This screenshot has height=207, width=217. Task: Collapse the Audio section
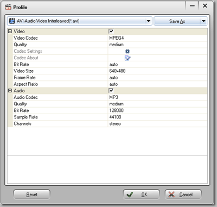click(10, 91)
